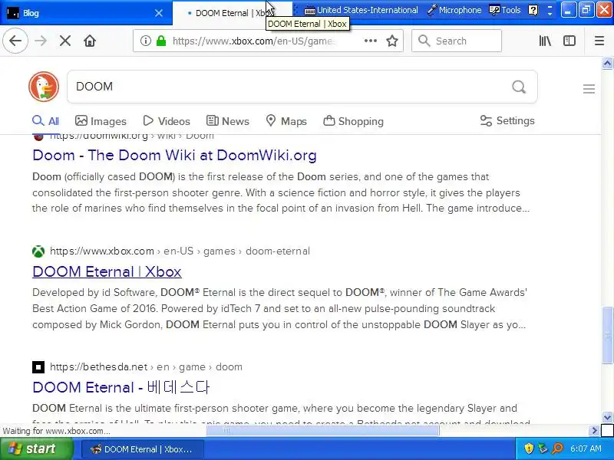Click the Firefox Search box
This screenshot has width=614, height=460.
[x=457, y=41]
